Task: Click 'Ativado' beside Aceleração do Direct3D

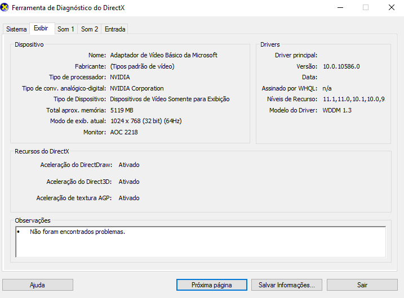Action: pyautogui.click(x=129, y=182)
